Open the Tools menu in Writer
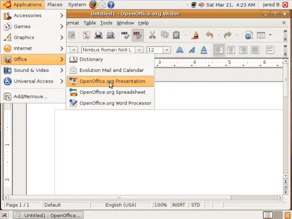 click(106, 23)
